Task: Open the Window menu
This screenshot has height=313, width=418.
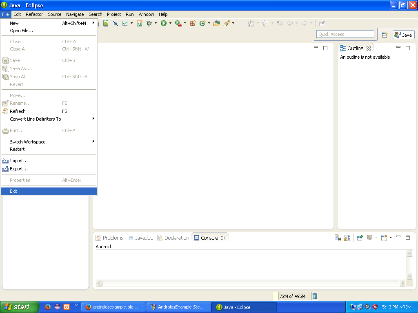Action: [x=146, y=14]
